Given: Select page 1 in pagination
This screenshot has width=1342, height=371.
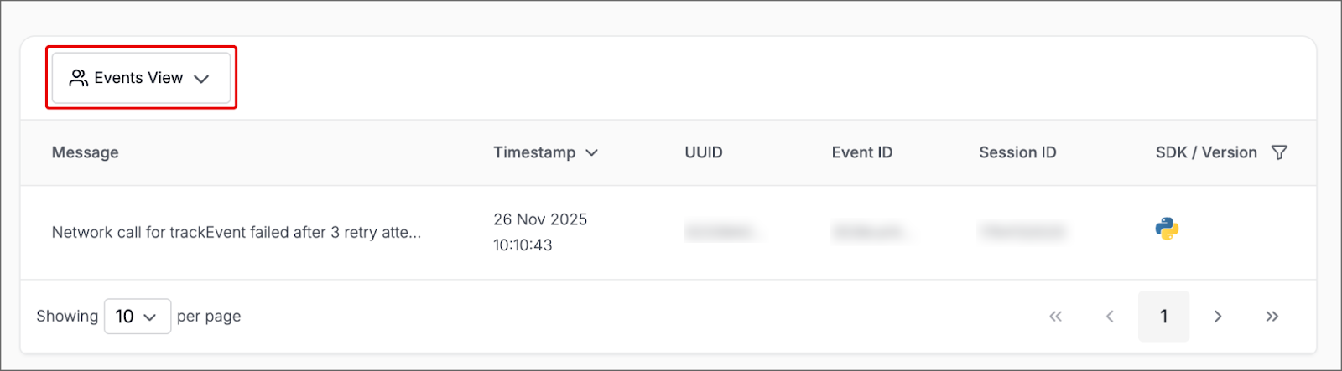Looking at the screenshot, I should [x=1163, y=317].
